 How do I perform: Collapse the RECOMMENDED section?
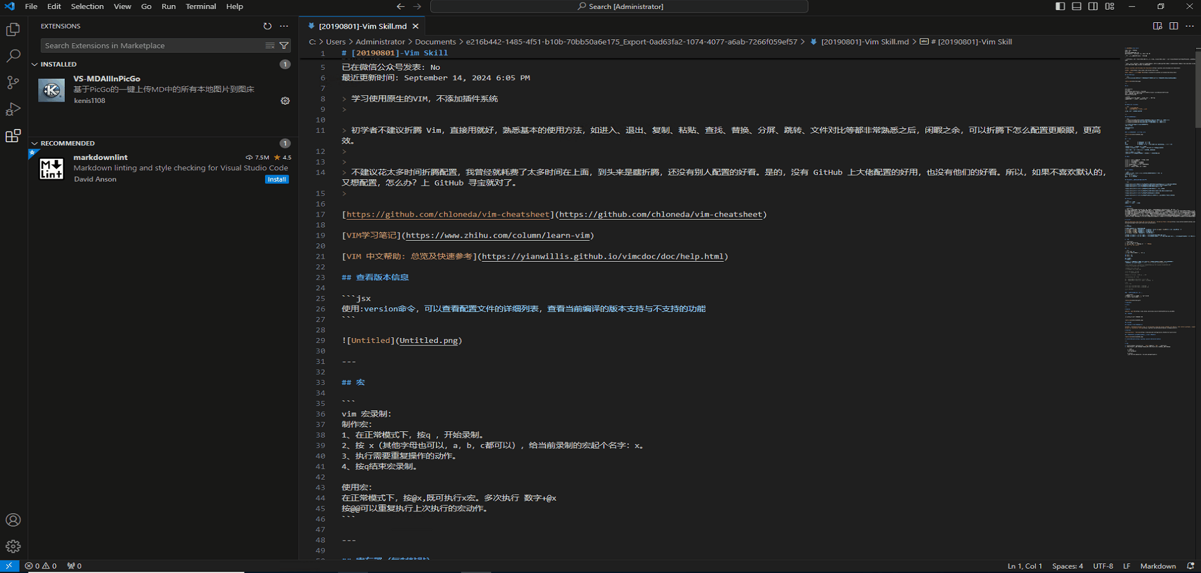click(x=35, y=143)
